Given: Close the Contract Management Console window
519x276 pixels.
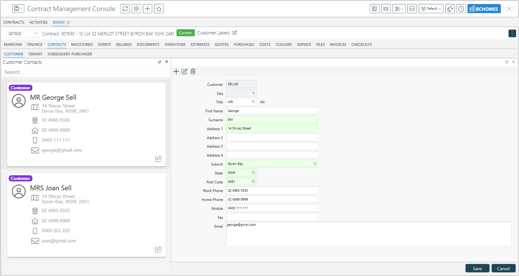Looking at the screenshot, I should click(x=509, y=9).
